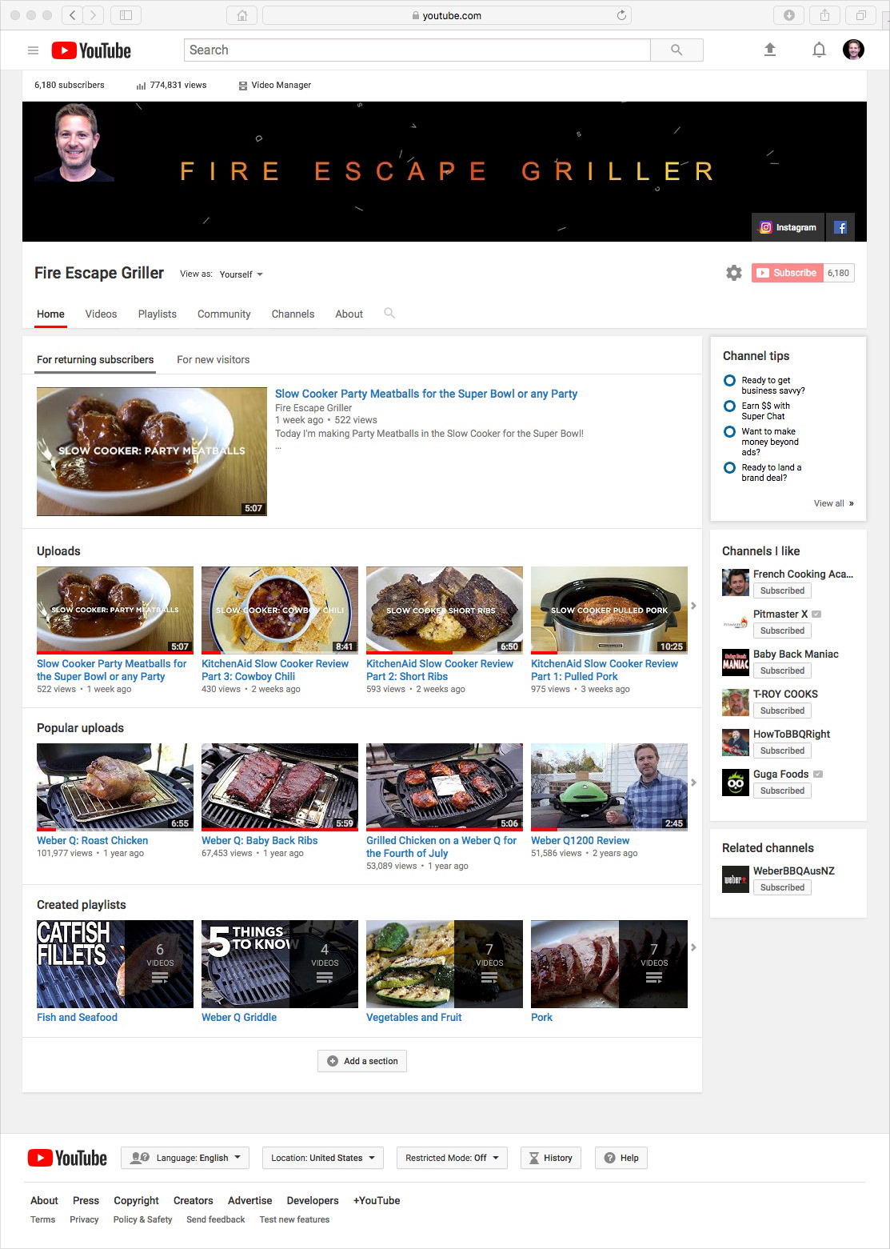890x1249 pixels.
Task: Click Safari forward navigation arrow
Action: coord(94,15)
